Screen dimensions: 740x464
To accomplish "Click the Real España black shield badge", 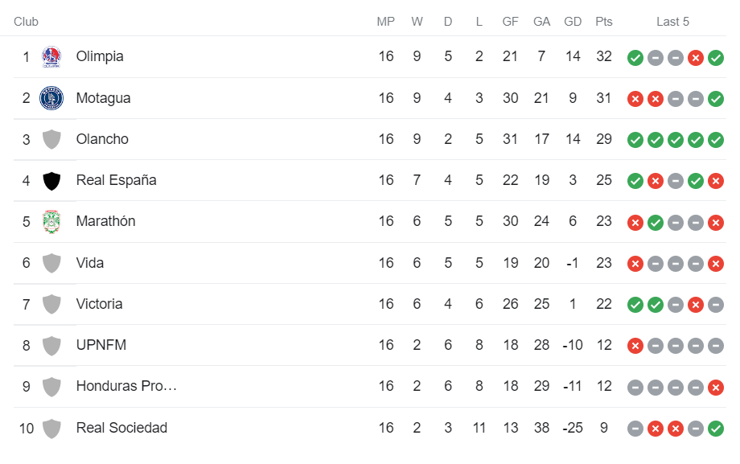I will point(51,180).
